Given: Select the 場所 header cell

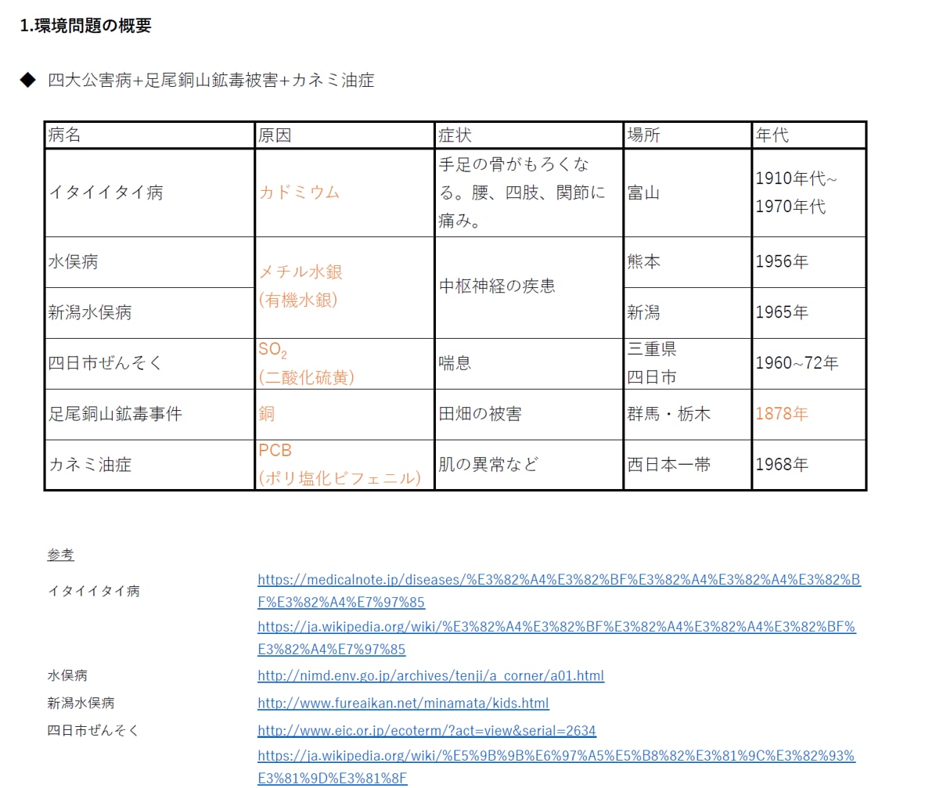Looking at the screenshot, I should tap(687, 135).
